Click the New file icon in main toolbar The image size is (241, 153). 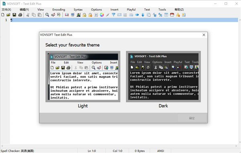[x=3, y=15]
